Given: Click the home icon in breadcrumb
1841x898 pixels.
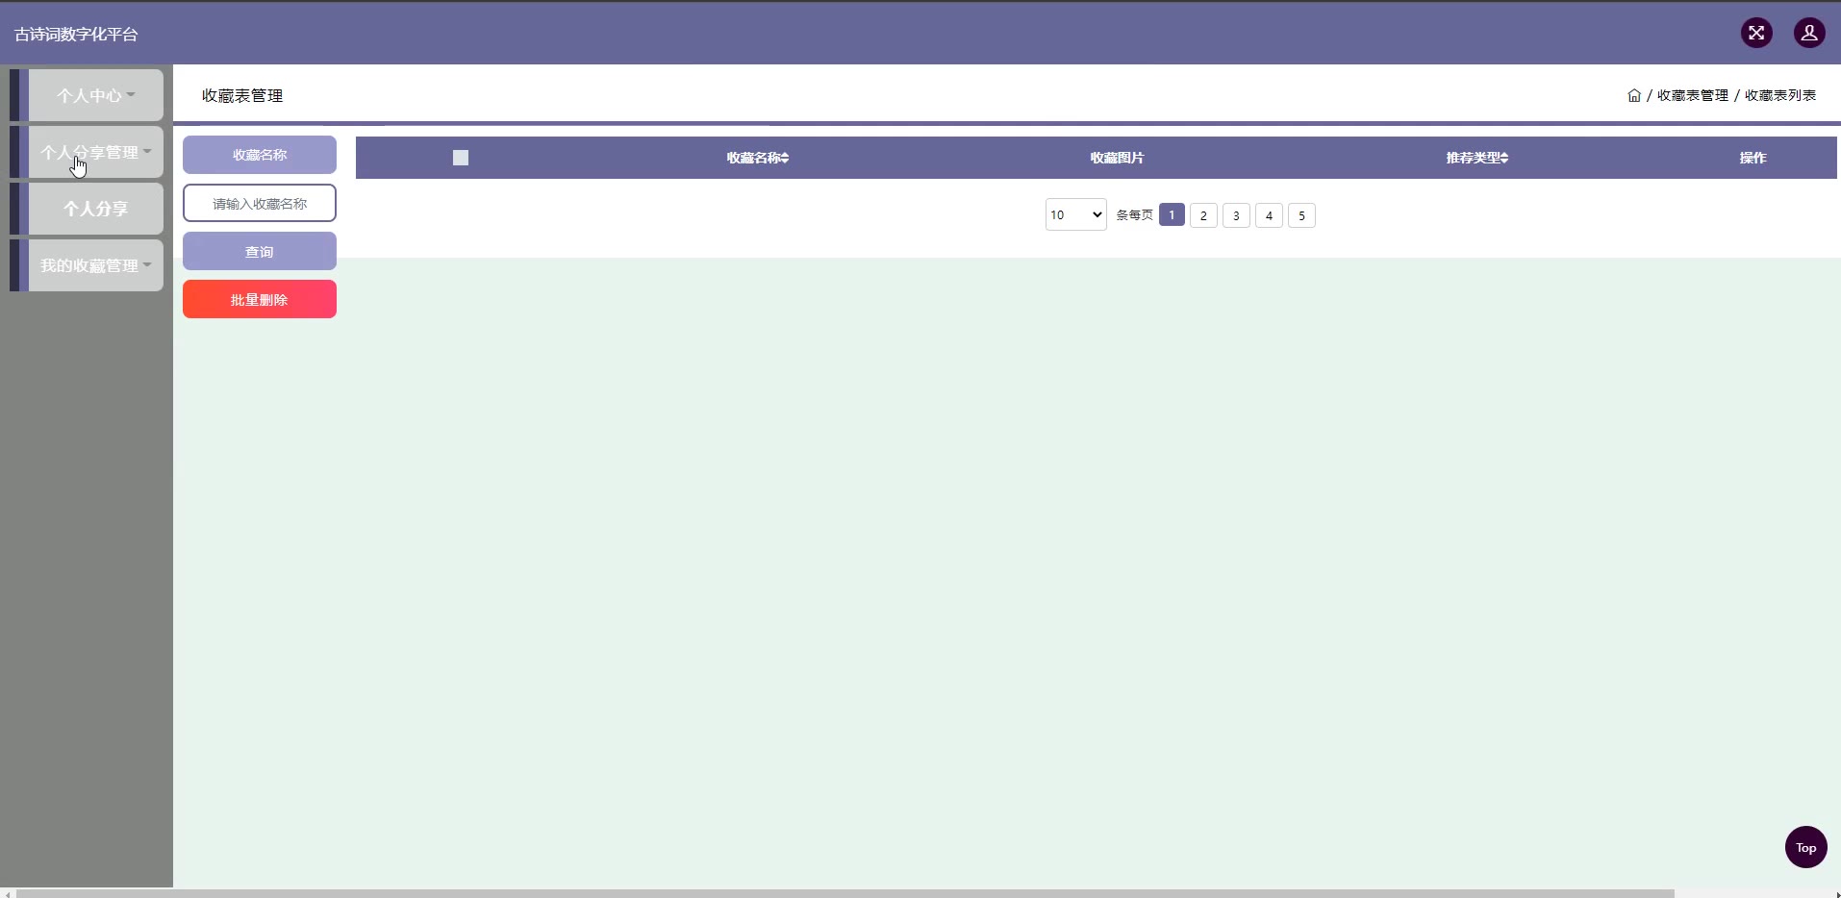Looking at the screenshot, I should (1633, 95).
